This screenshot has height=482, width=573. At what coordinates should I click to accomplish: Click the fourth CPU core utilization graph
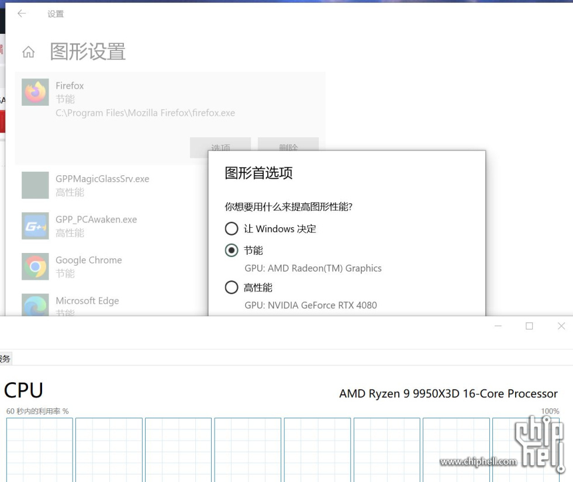[248, 450]
